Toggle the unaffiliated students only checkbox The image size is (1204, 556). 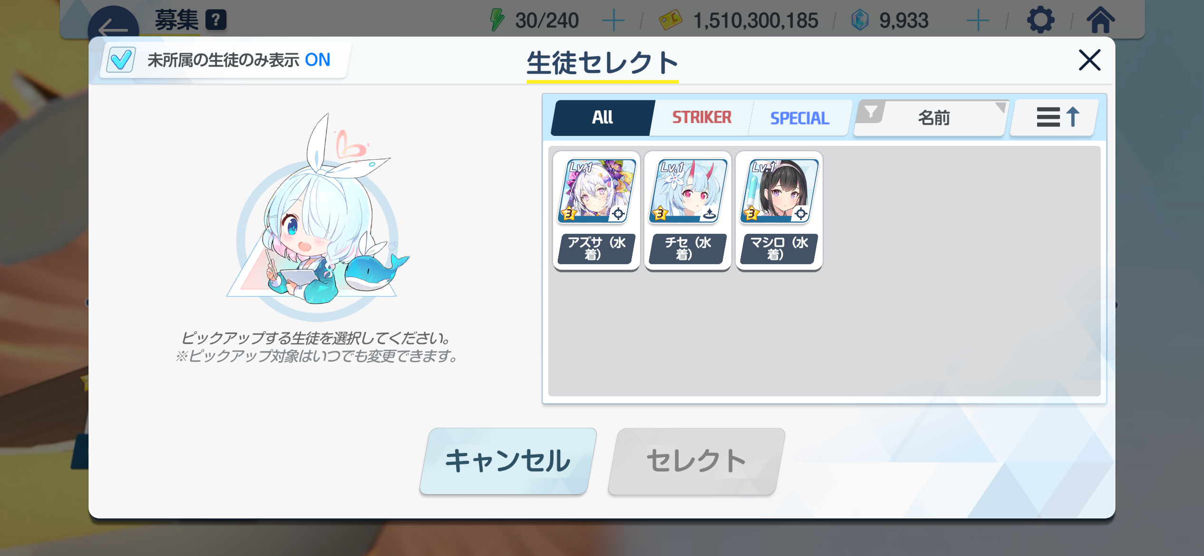click(x=121, y=60)
